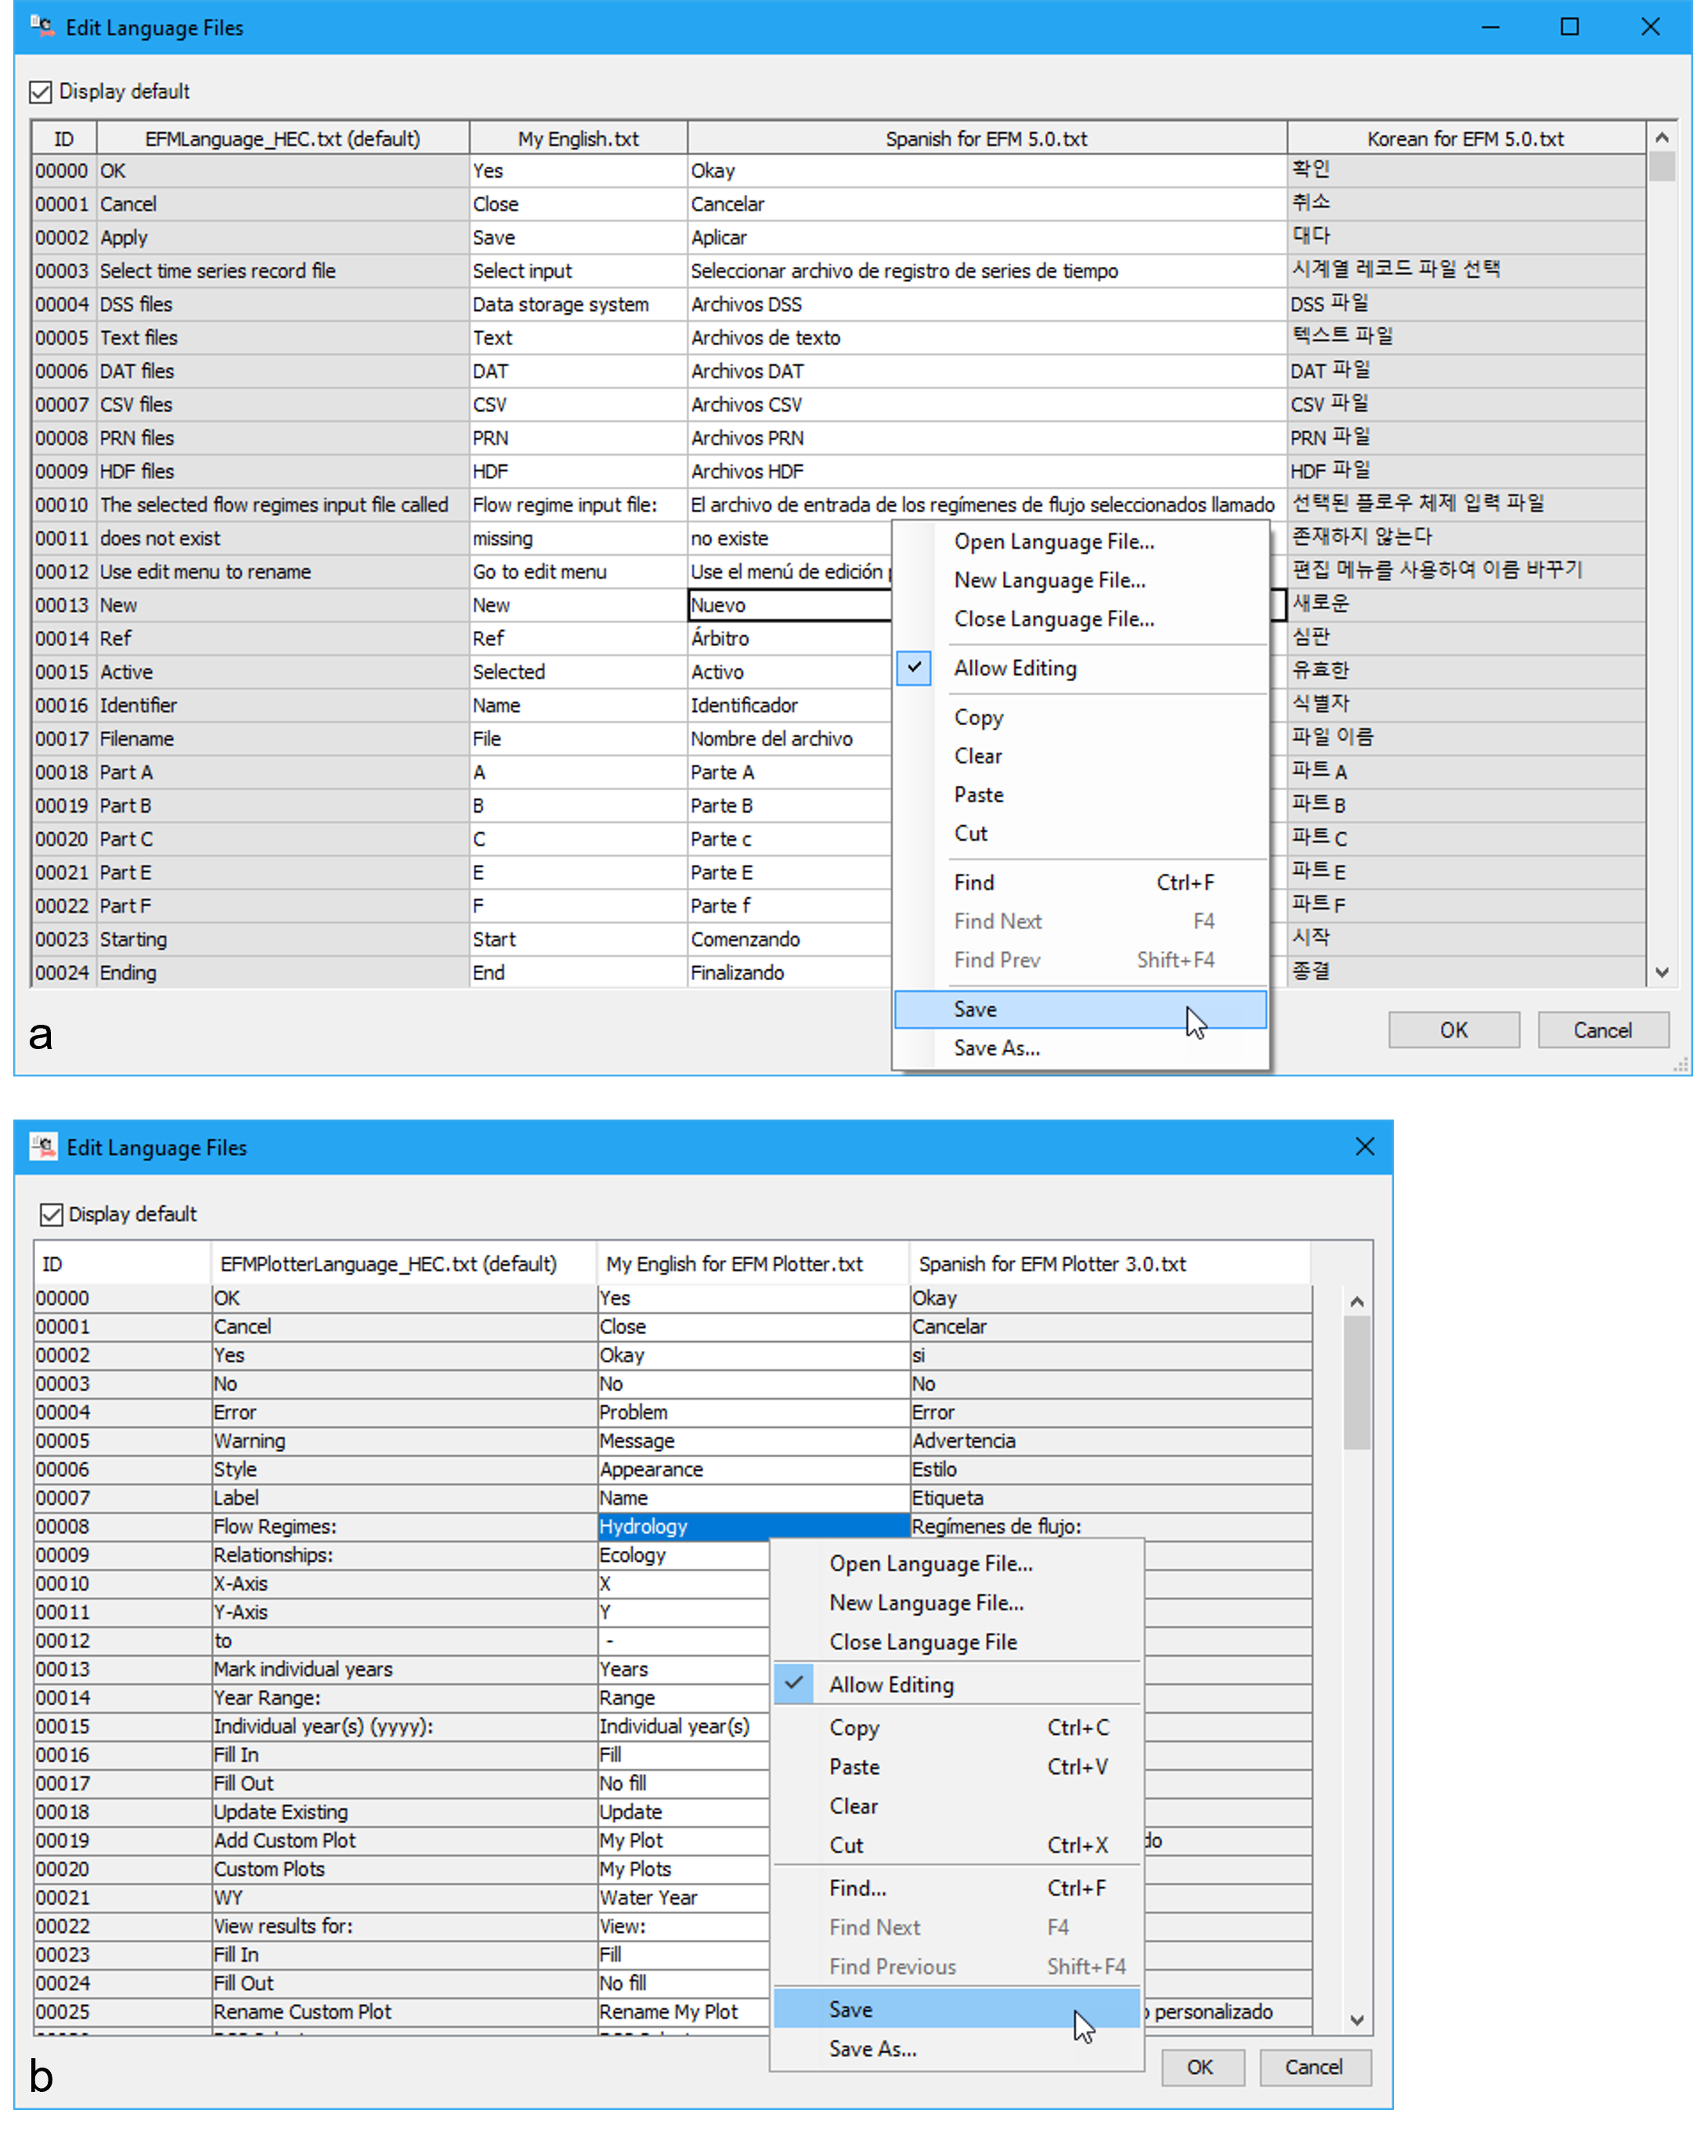Click the lower table's vertical scrollbar thumb
The height and width of the screenshot is (2131, 1693).
point(1357,1384)
